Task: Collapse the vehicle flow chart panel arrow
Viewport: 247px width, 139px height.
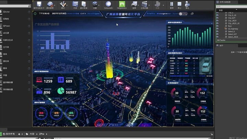Action: (x=212, y=23)
